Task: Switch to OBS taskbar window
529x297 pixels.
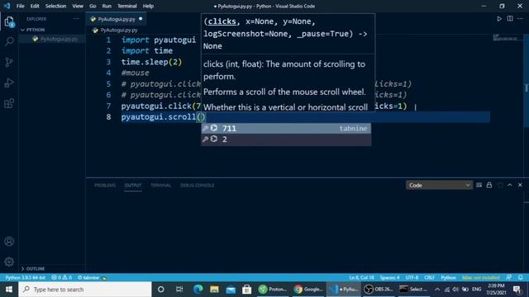Action: click(x=379, y=290)
